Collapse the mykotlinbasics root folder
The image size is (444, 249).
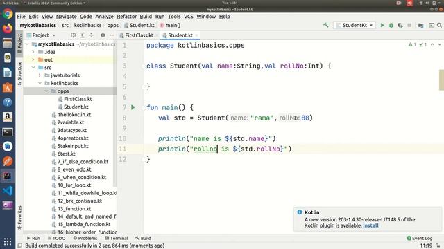coord(27,44)
